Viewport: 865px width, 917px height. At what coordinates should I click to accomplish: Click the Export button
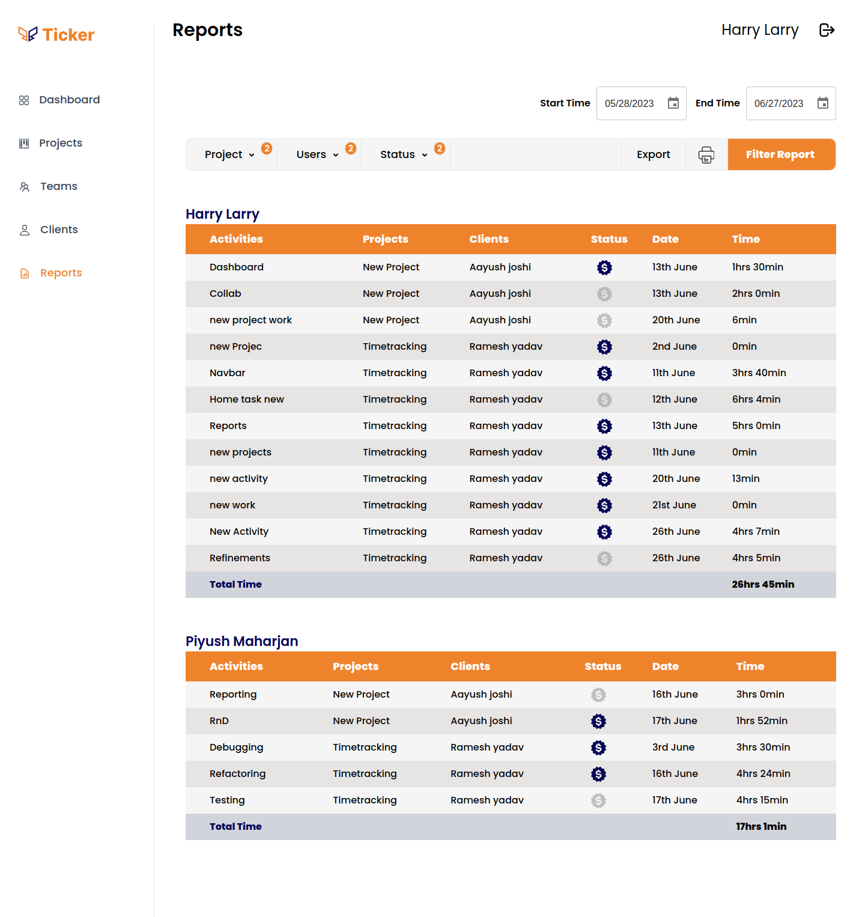click(654, 154)
